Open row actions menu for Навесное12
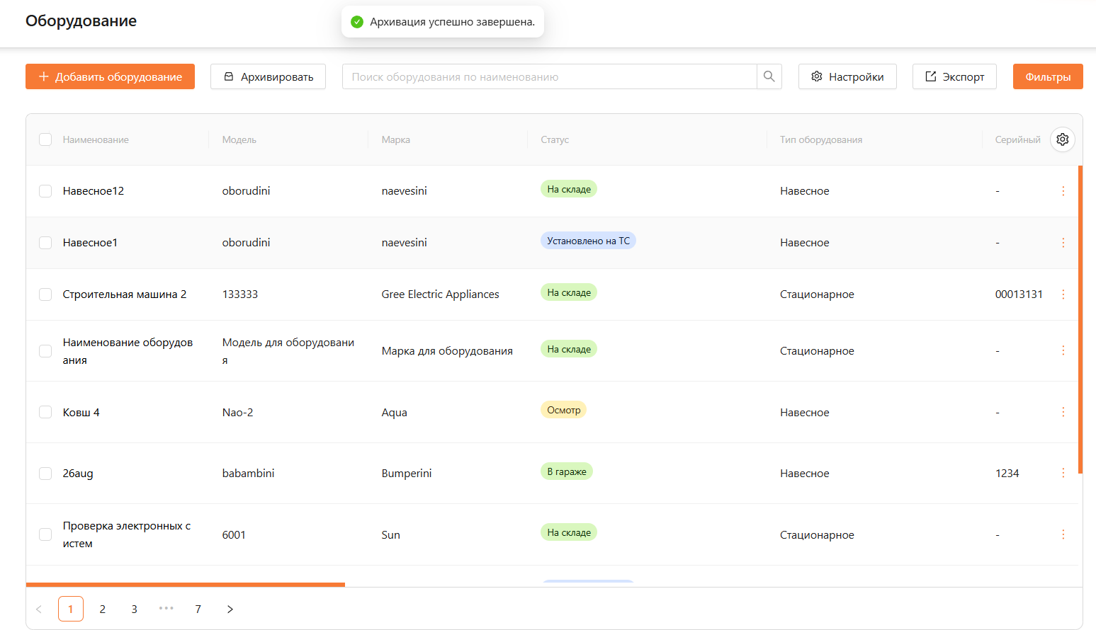 click(1063, 191)
